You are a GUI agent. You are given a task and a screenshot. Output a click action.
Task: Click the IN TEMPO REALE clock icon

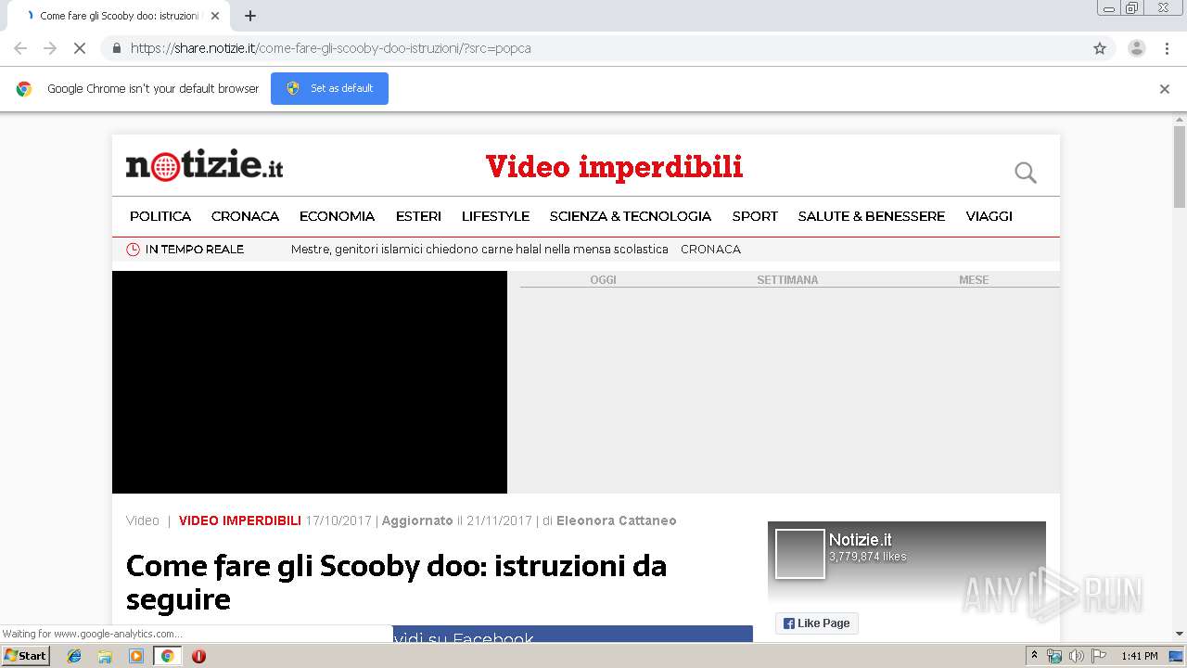tap(133, 250)
